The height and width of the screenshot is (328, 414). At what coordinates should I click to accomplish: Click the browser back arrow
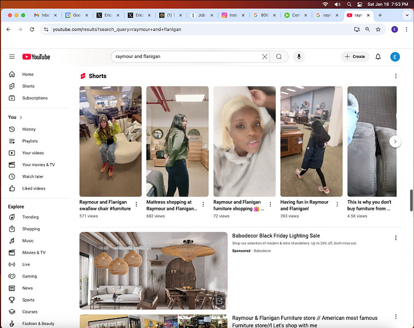(x=9, y=29)
